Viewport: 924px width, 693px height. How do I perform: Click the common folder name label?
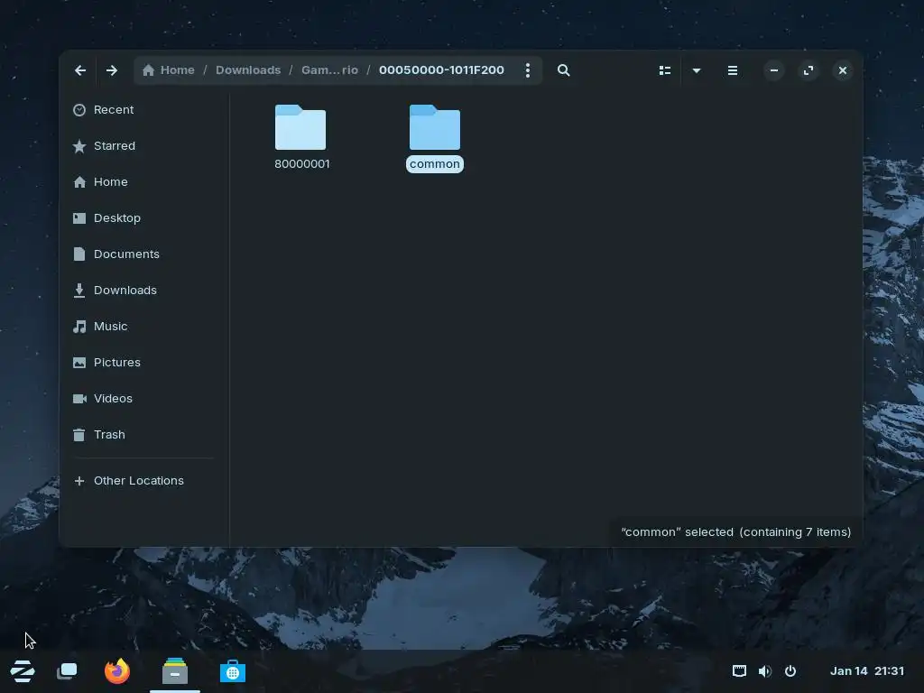[435, 164]
